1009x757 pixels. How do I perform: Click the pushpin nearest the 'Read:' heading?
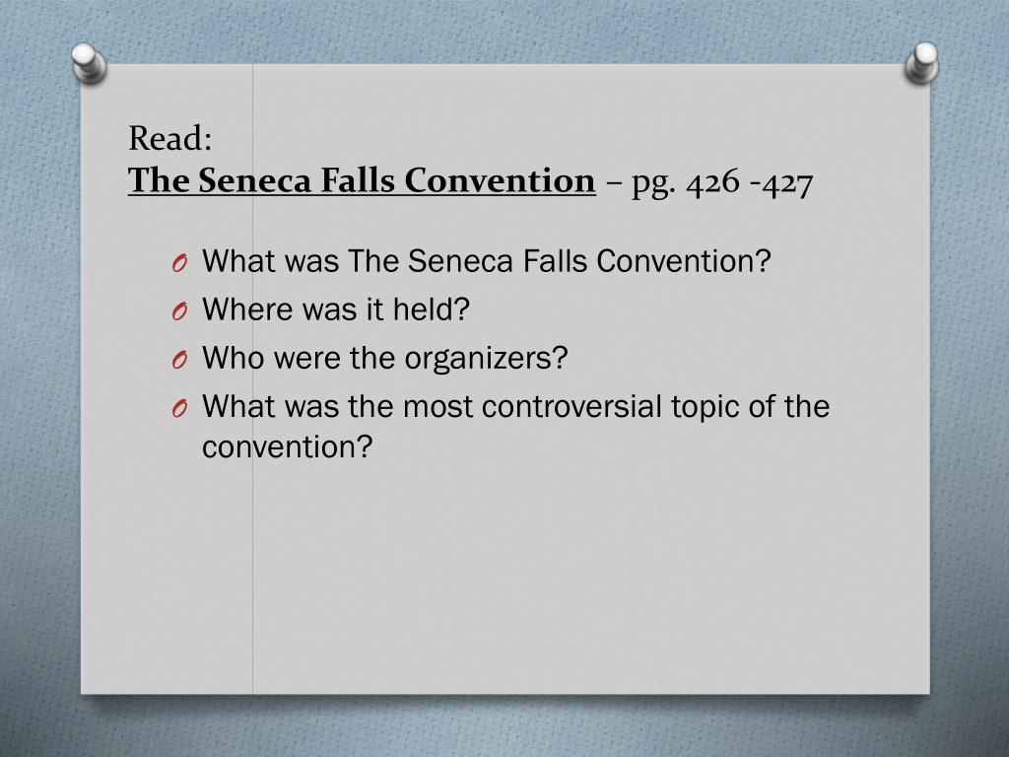coord(89,63)
